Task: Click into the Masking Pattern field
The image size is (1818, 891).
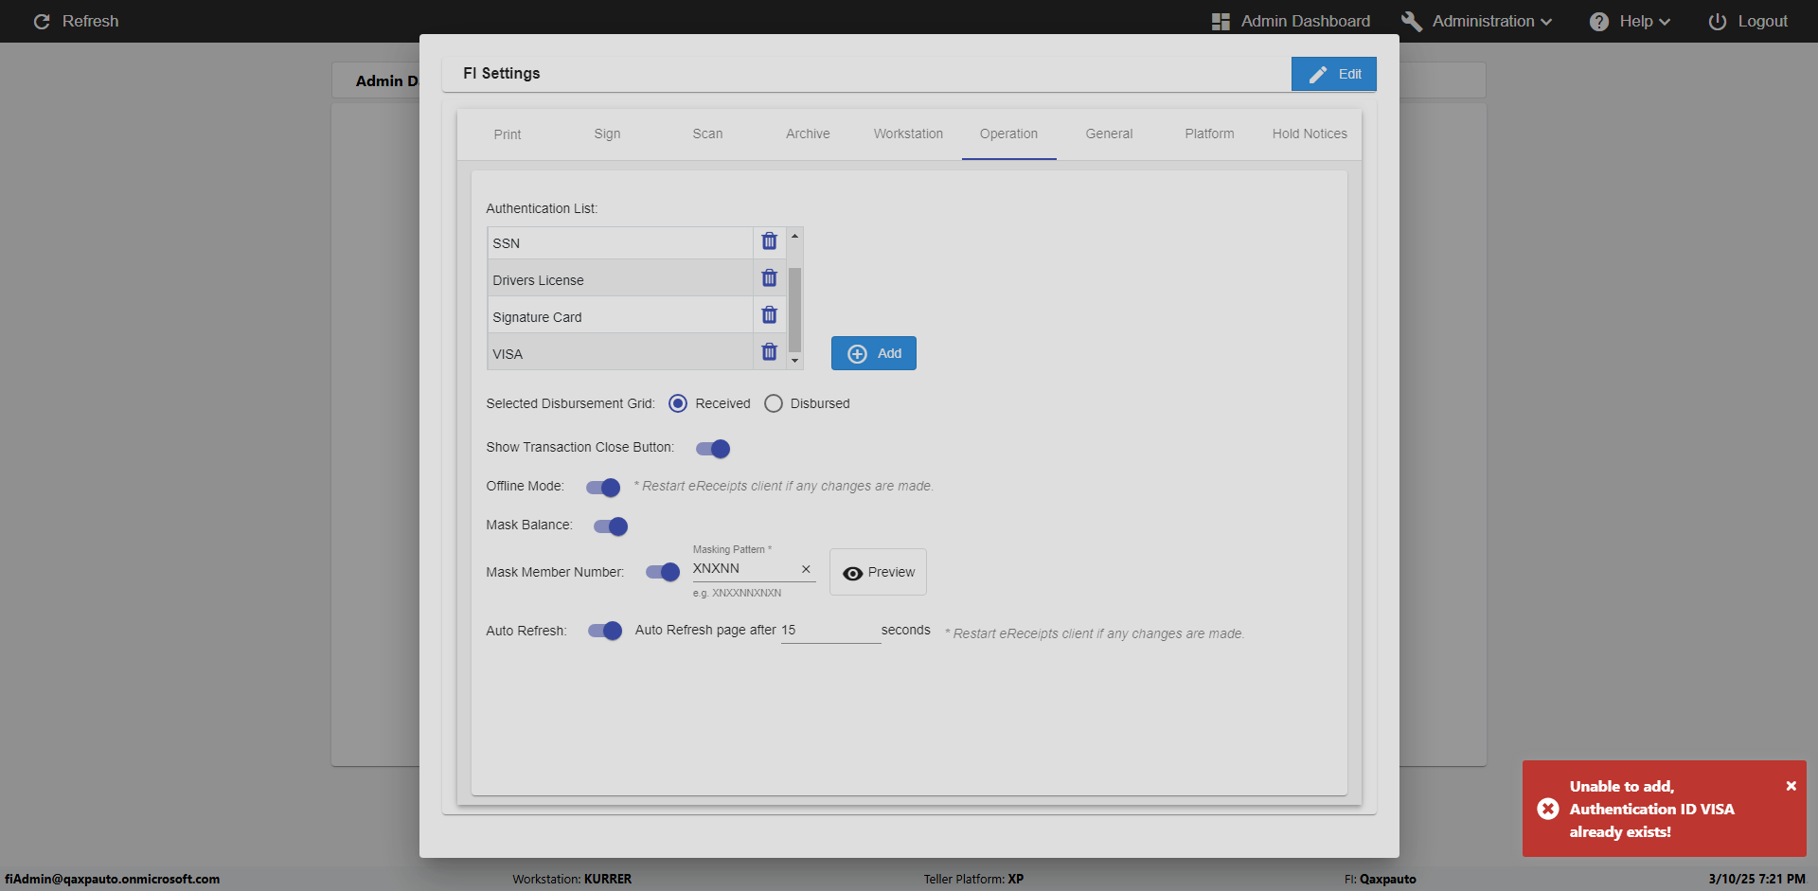Action: coord(744,569)
